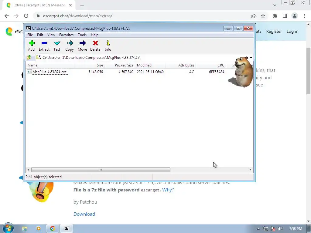Close the Extras Escargot browser tab
This screenshot has width=311, height=233.
70,5
